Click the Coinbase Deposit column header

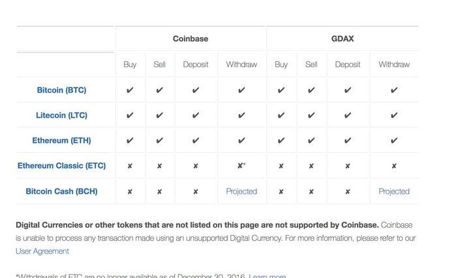pos(195,65)
